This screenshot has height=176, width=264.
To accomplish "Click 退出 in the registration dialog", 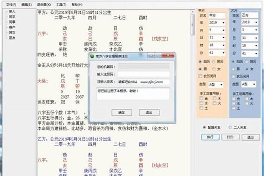I will (x=149, y=113).
